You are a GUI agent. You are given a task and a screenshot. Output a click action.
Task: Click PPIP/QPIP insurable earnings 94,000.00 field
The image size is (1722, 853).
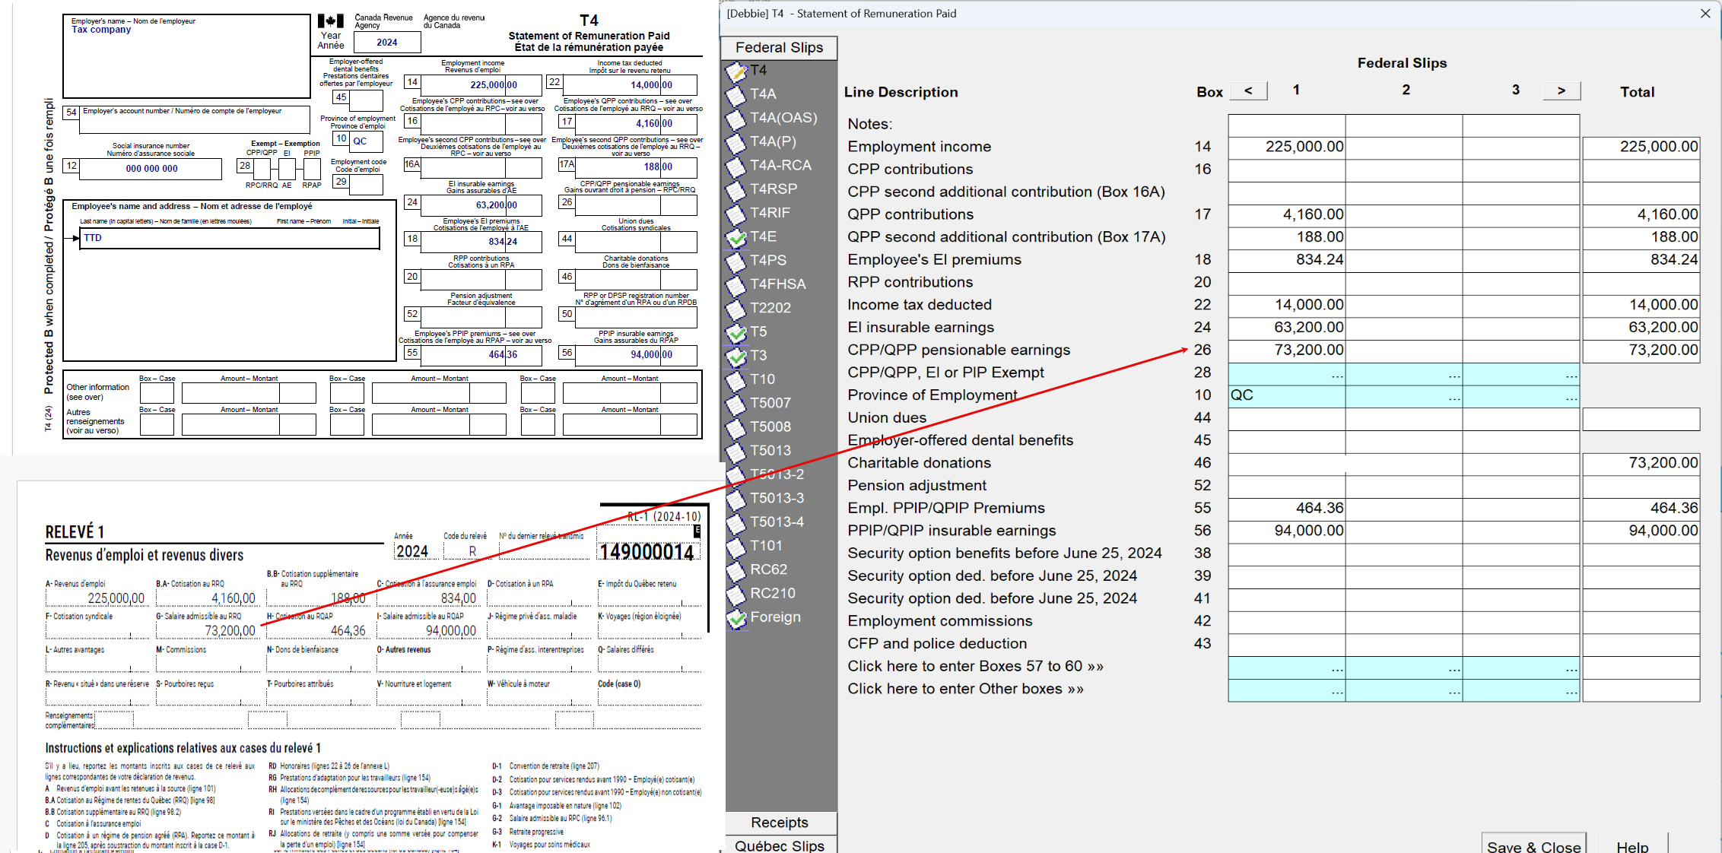point(1287,531)
